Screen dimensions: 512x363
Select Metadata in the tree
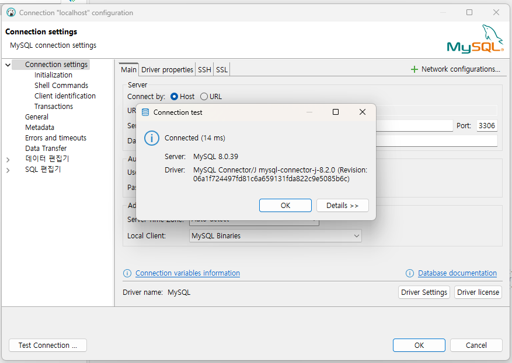[x=40, y=127]
